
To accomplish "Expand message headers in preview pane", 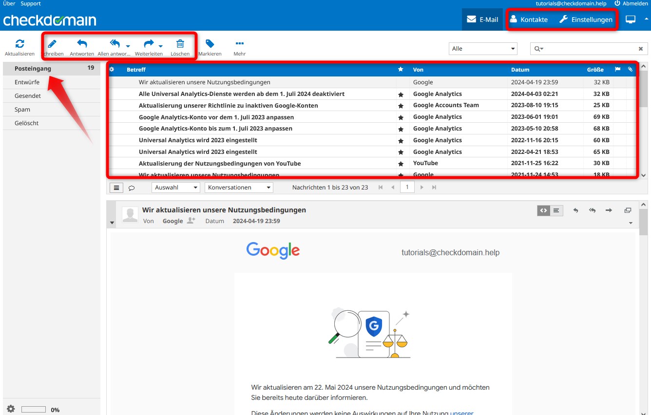I will click(112, 223).
